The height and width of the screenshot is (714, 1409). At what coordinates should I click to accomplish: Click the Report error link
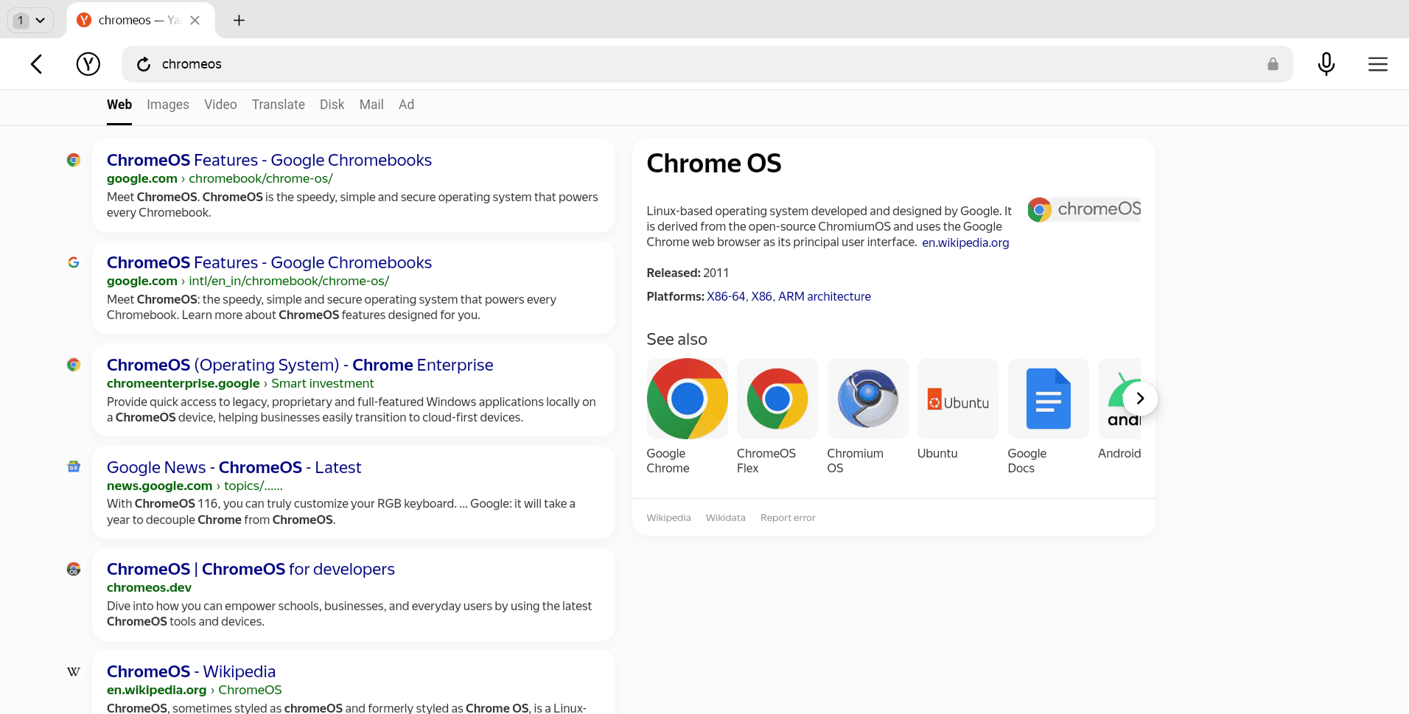(788, 517)
